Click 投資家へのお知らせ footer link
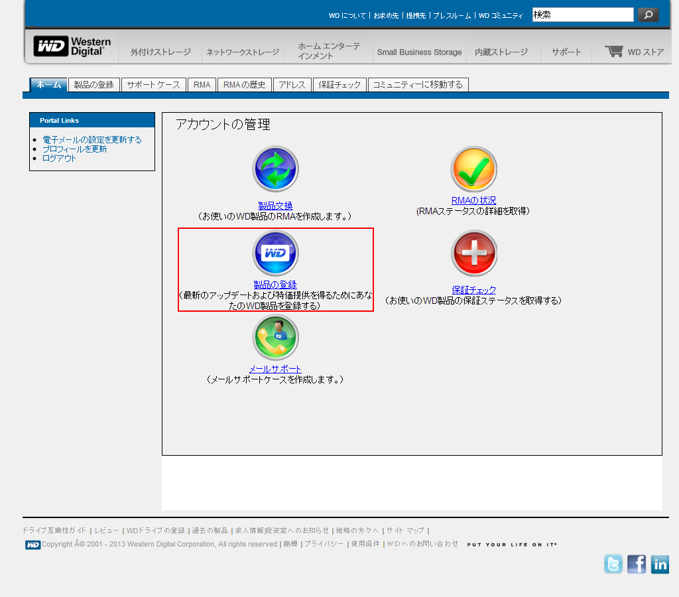 [298, 530]
